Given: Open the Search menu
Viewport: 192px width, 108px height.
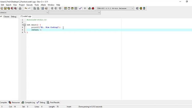Looking at the screenshot, I should 9,5.
